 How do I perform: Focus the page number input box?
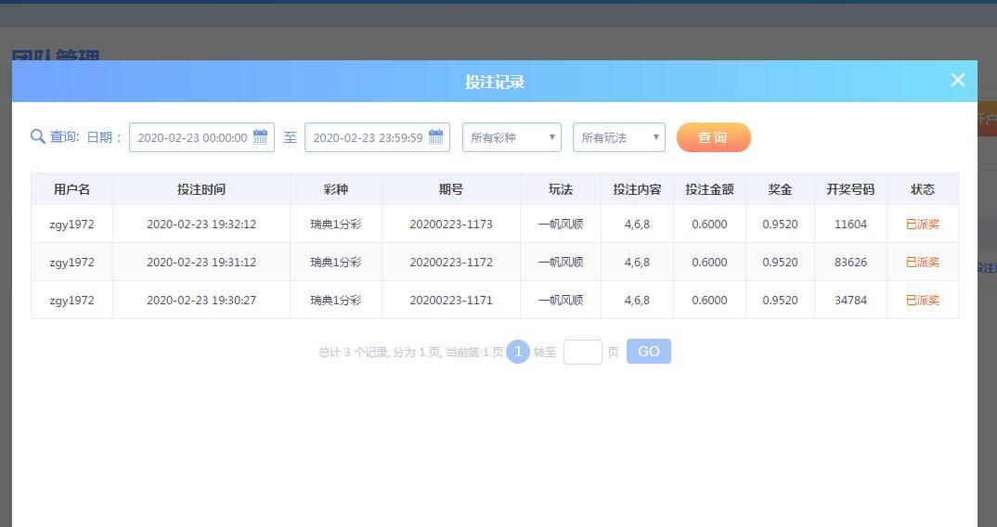(x=582, y=353)
